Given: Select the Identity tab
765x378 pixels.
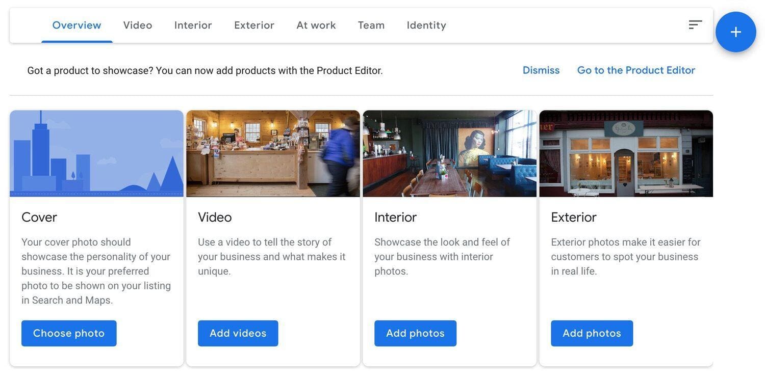Looking at the screenshot, I should point(426,25).
